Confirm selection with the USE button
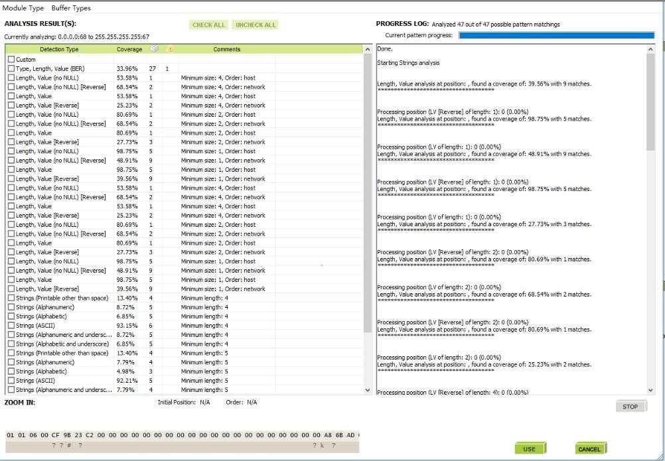The height and width of the screenshot is (461, 665). 530,449
